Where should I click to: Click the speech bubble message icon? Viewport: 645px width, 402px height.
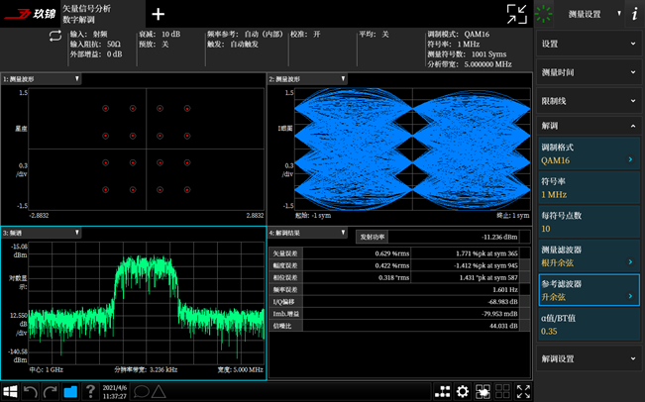(x=141, y=391)
